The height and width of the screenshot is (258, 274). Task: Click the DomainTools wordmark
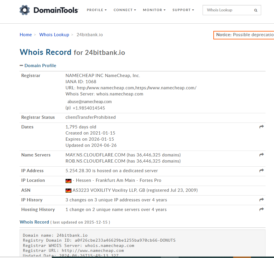[x=56, y=10]
